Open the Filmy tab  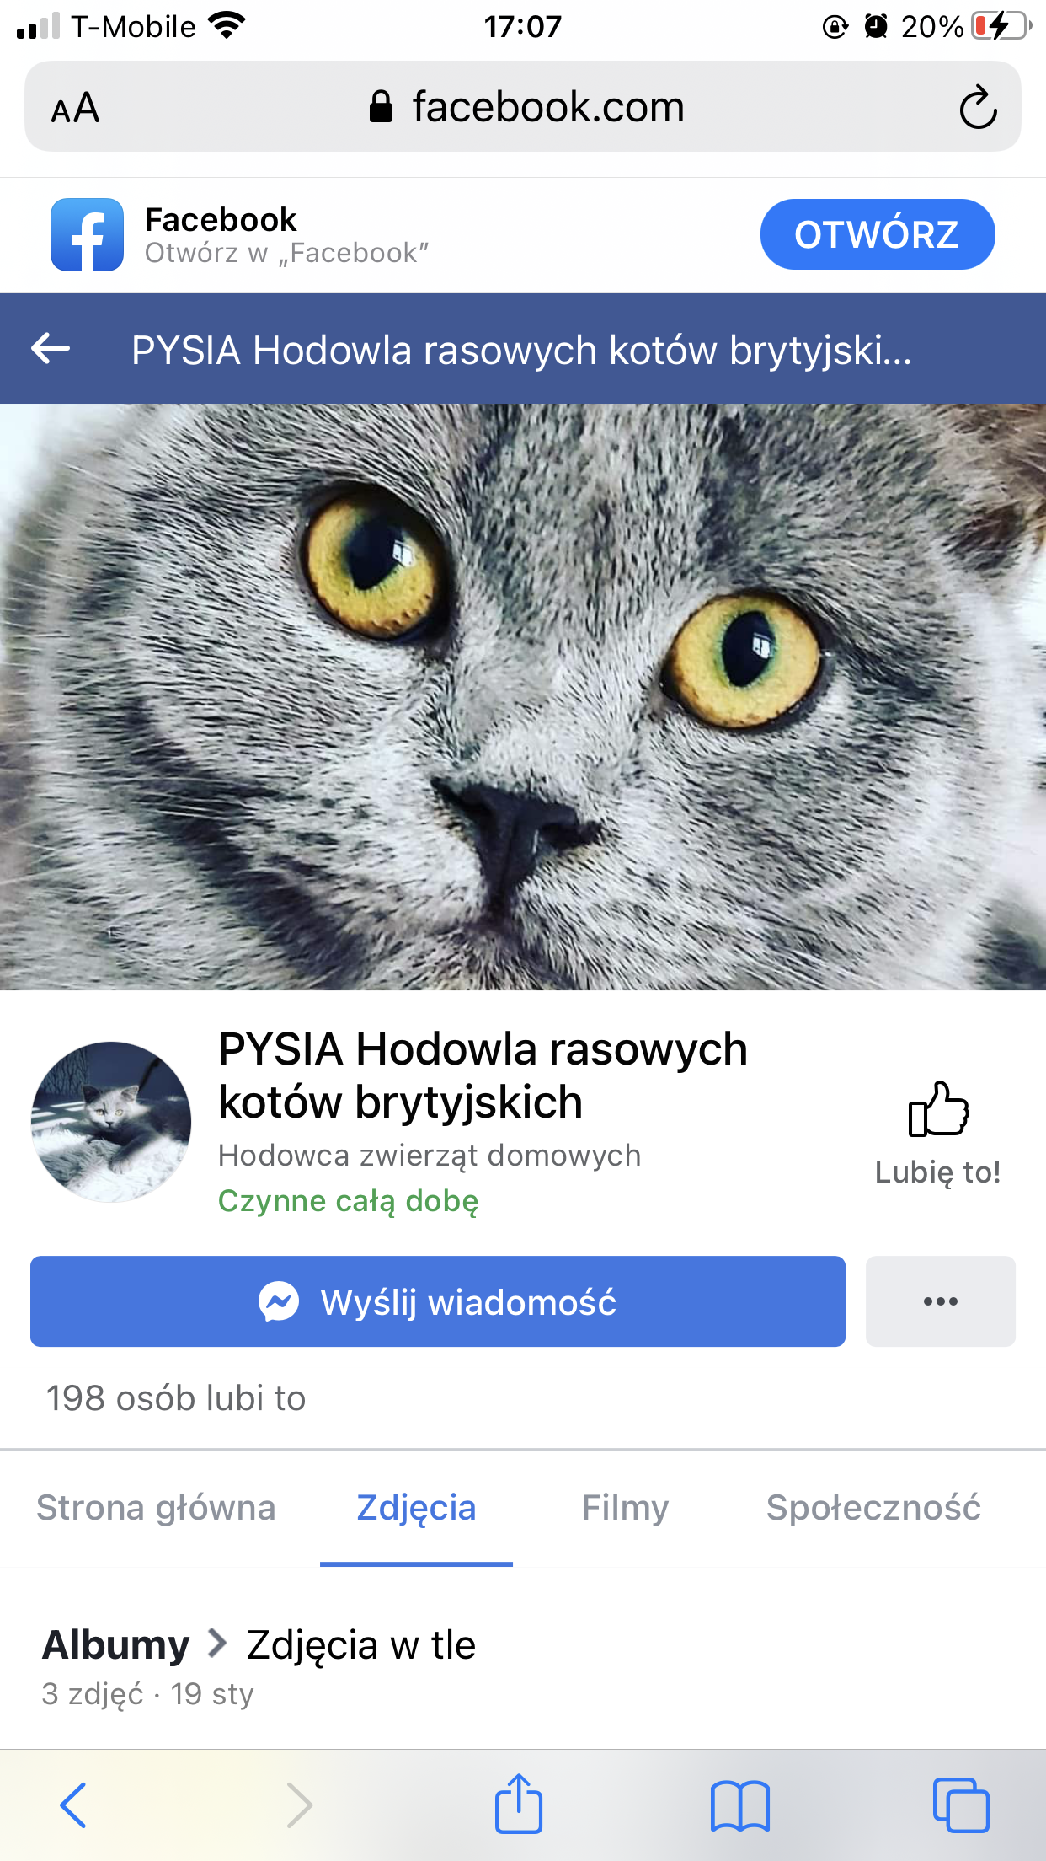click(625, 1508)
